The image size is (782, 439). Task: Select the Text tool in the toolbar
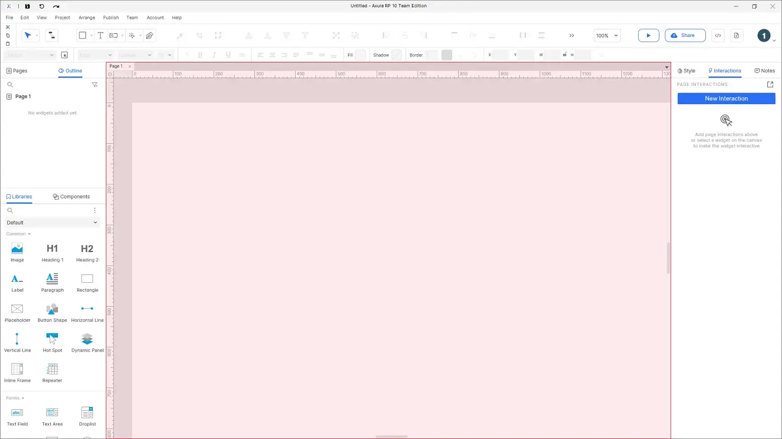coord(101,35)
